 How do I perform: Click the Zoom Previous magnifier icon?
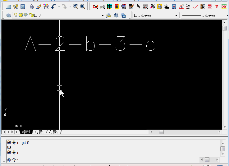point(76,7)
